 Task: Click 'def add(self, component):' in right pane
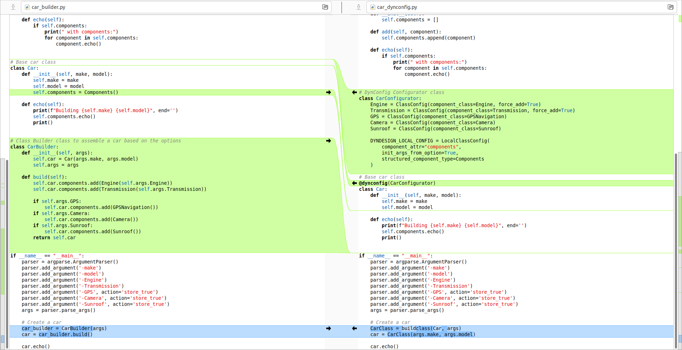[406, 32]
